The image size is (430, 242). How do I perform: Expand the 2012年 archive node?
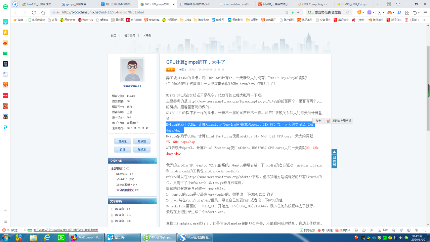[x=112, y=209]
